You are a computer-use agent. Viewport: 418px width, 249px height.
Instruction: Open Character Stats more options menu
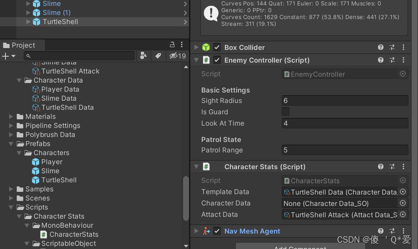(403, 166)
